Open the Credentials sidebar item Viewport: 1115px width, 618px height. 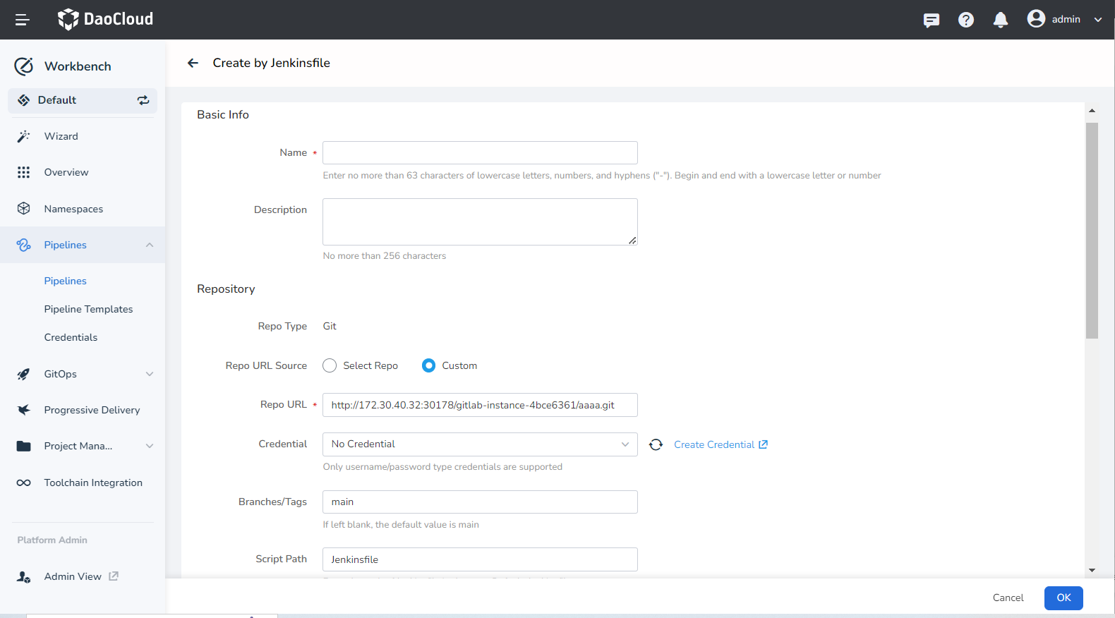71,337
